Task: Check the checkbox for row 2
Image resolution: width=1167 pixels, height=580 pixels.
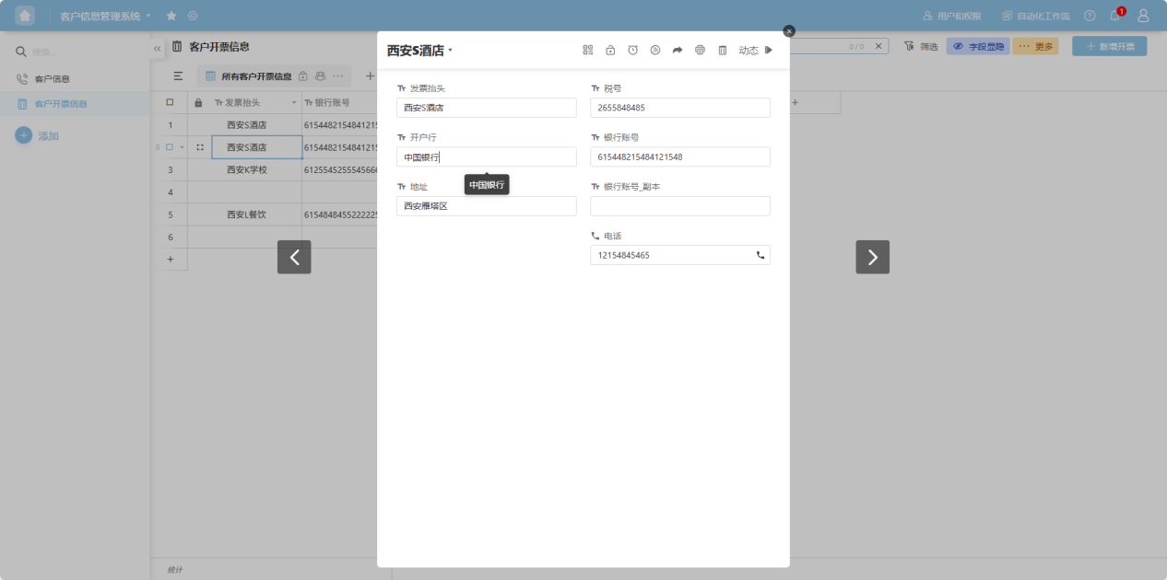Action: coord(170,147)
